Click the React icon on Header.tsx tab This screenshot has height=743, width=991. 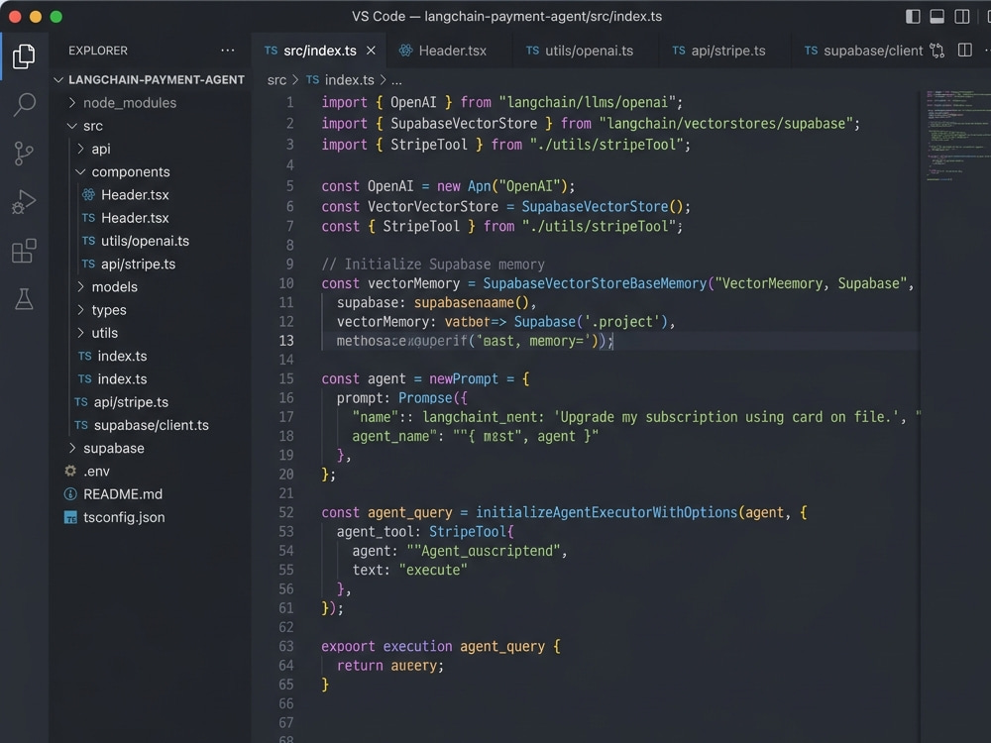tap(405, 51)
